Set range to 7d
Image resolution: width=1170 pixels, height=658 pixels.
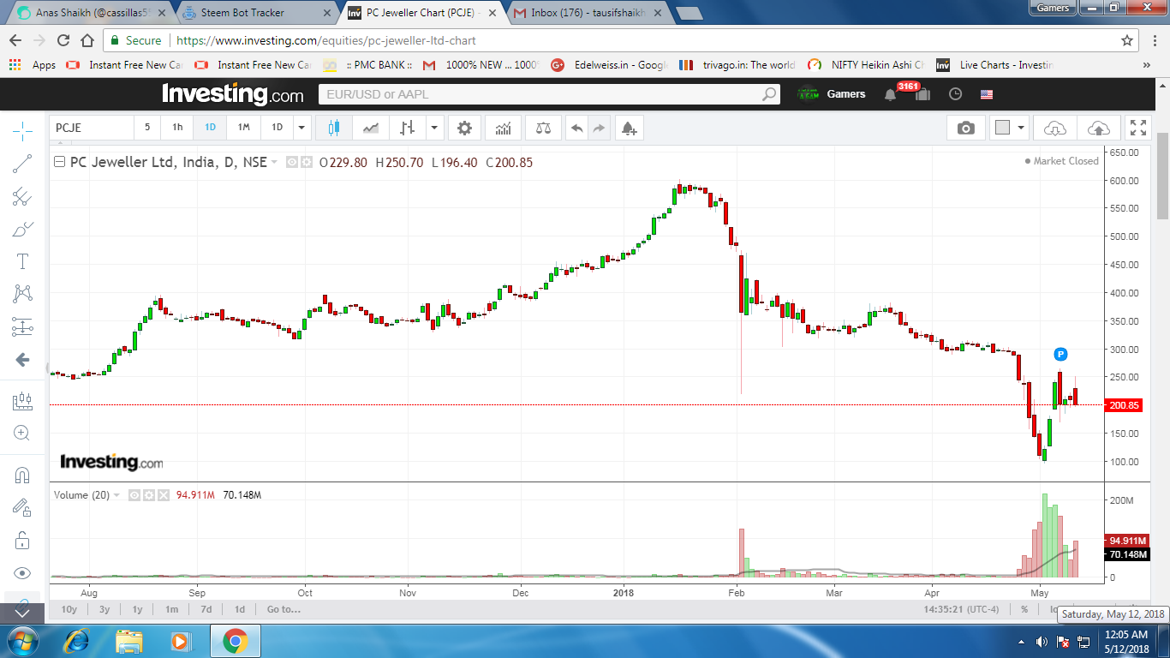pos(206,610)
